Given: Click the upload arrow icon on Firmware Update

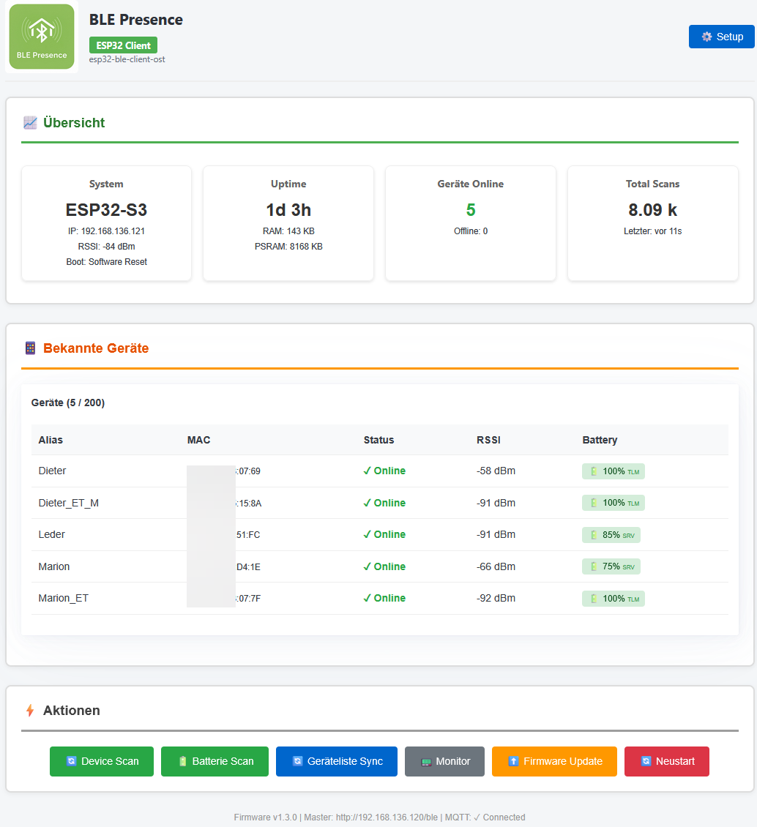Looking at the screenshot, I should point(513,761).
